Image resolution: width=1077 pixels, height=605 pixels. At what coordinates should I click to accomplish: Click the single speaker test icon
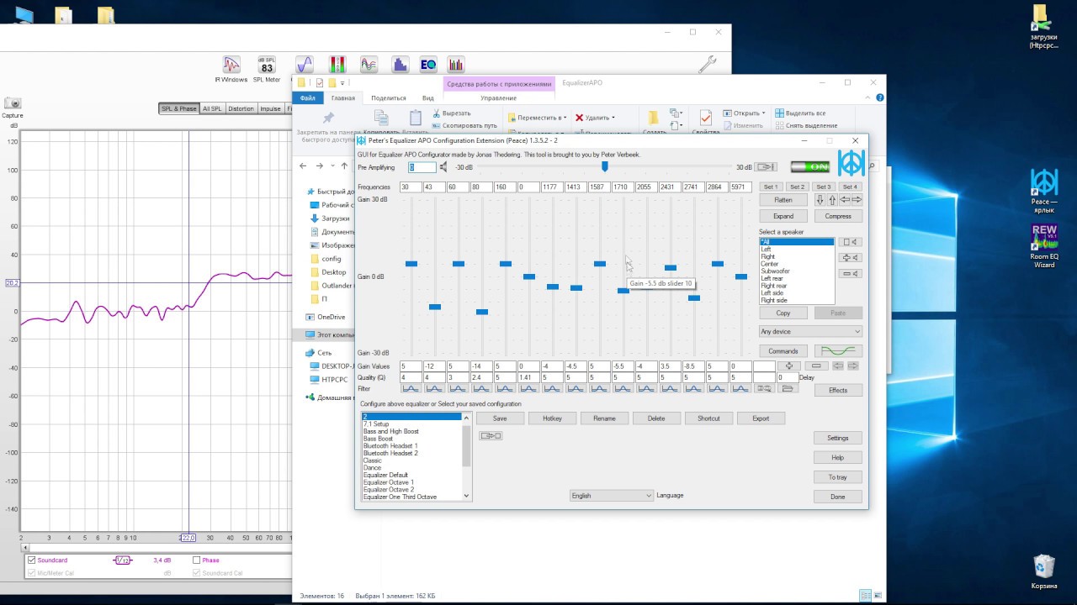tap(851, 242)
